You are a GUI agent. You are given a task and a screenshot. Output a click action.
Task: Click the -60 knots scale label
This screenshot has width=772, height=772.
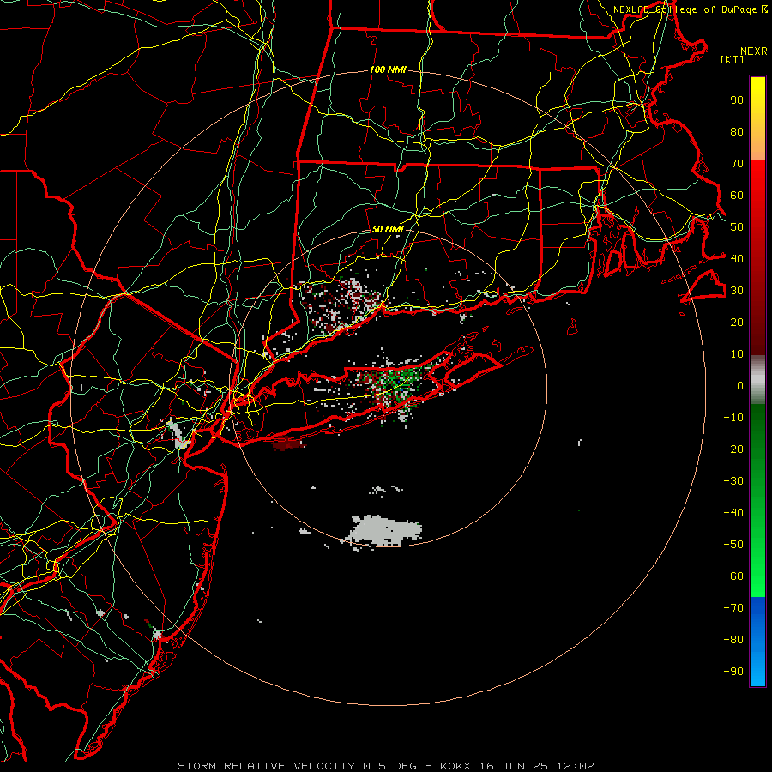pyautogui.click(x=733, y=576)
